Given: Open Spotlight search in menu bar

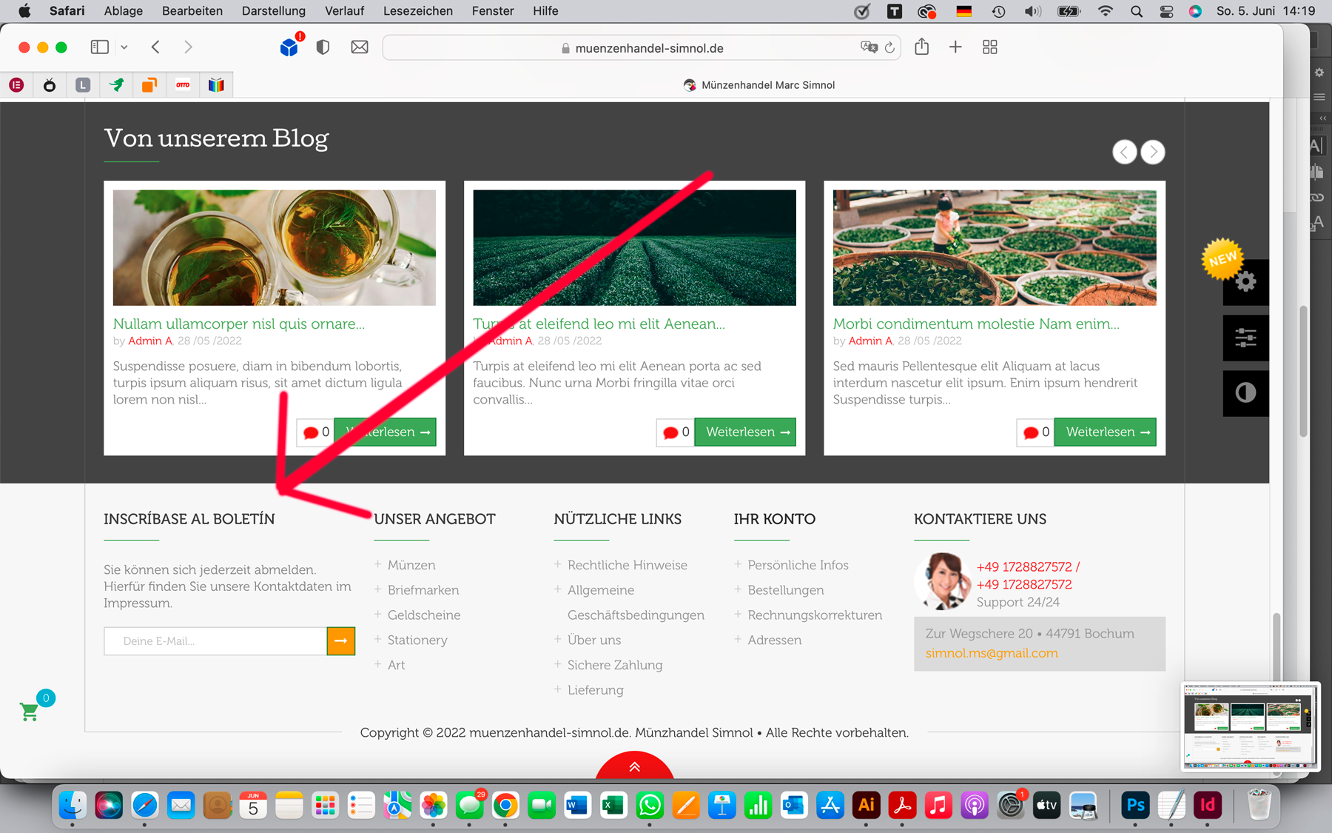Looking at the screenshot, I should coord(1137,11).
